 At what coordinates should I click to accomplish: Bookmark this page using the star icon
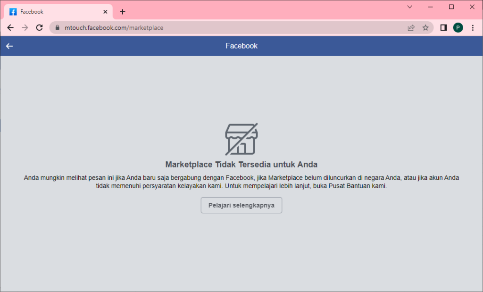pos(425,27)
